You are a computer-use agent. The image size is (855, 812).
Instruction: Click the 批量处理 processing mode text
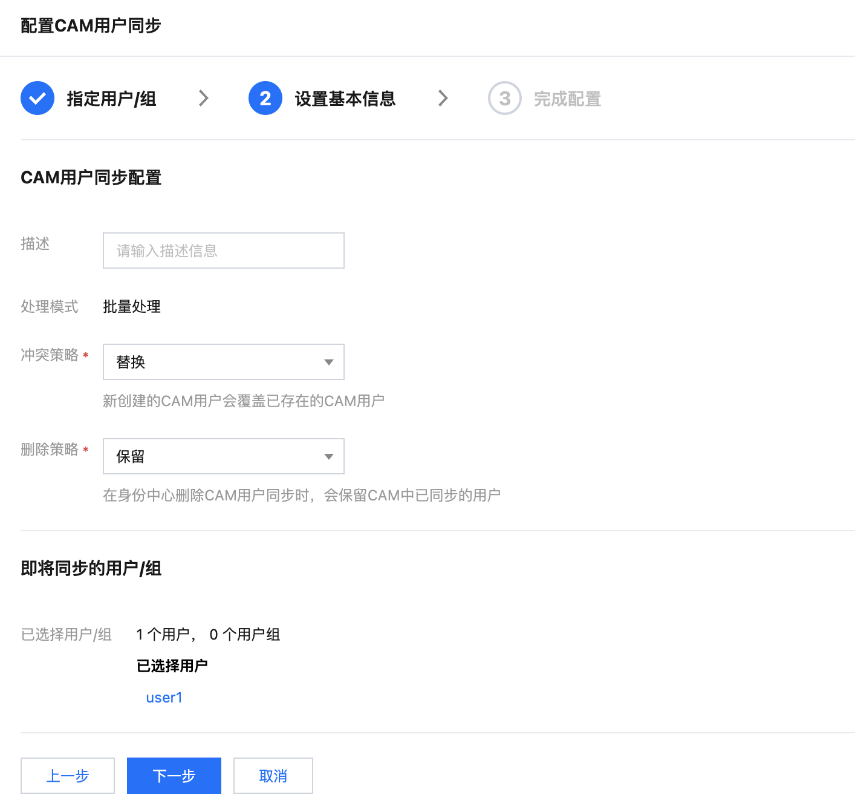(x=131, y=307)
